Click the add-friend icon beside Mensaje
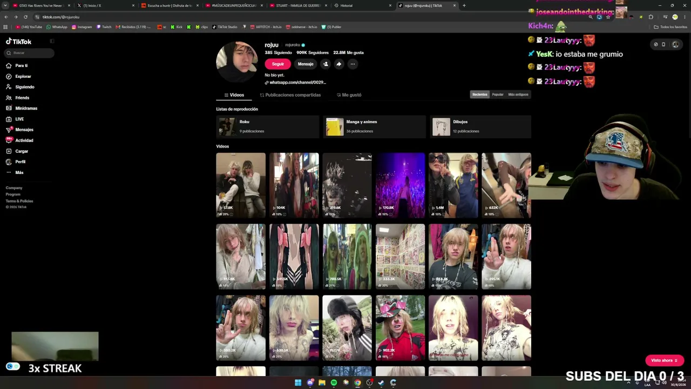Screen dimensions: 691x389 [326, 64]
